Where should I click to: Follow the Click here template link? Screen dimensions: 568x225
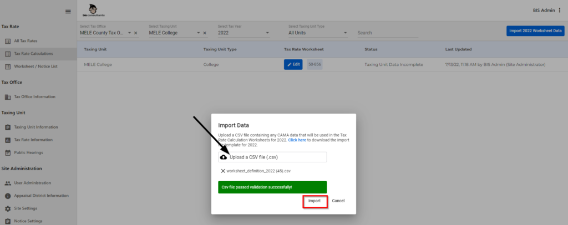(297, 140)
